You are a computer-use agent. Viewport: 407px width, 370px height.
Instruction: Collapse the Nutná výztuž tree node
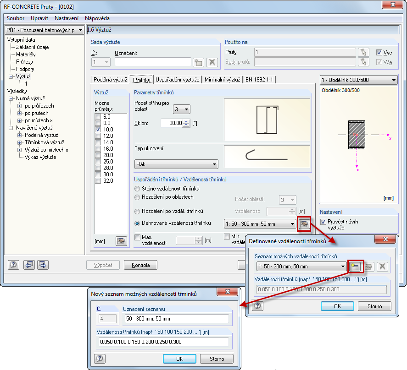pyautogui.click(x=11, y=98)
